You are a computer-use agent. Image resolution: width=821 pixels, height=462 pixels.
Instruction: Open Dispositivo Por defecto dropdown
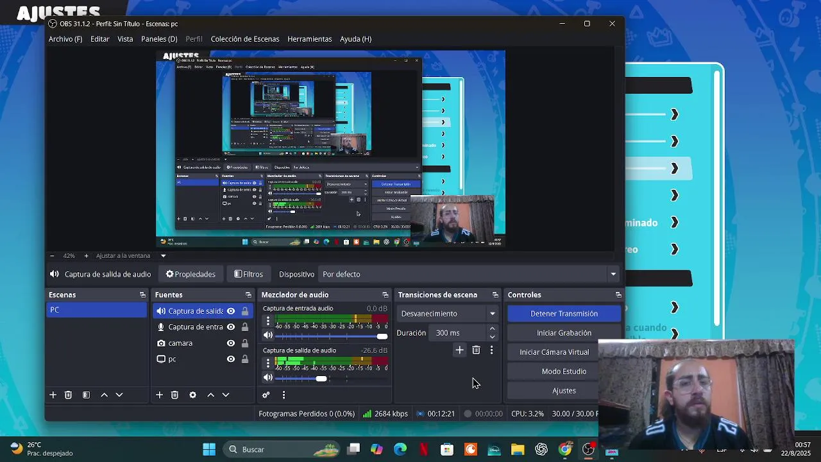[470, 274]
